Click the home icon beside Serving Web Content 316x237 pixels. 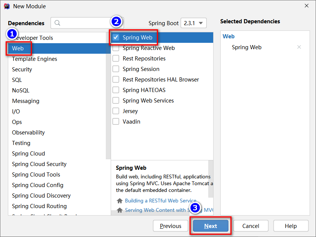(x=120, y=210)
